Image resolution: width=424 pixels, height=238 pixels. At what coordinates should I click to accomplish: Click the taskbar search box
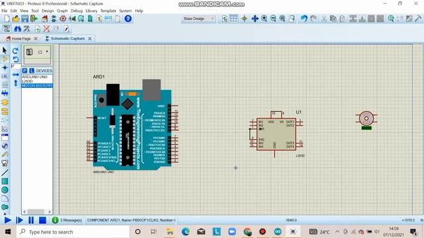[73, 232]
